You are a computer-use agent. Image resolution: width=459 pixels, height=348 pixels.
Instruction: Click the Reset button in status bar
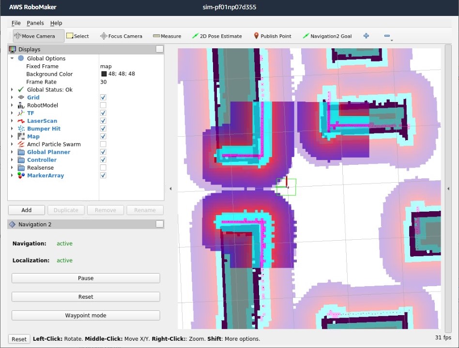[x=19, y=339]
